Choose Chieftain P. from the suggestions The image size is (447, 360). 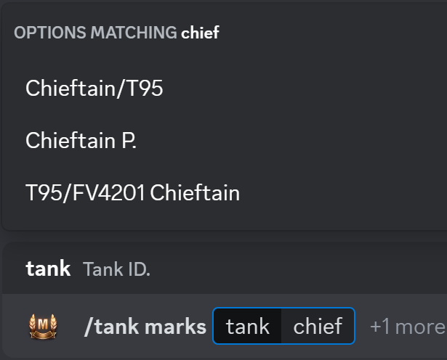pyautogui.click(x=81, y=141)
